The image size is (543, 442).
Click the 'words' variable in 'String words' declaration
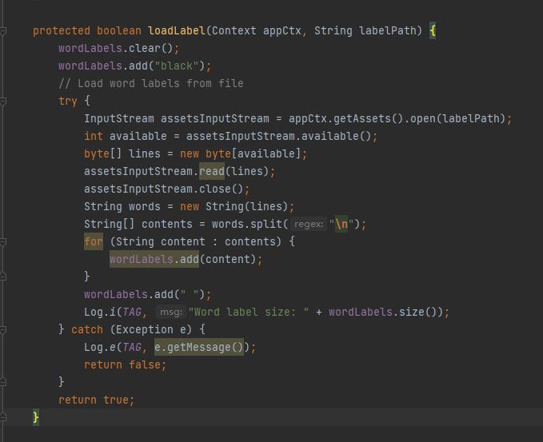[145, 207]
